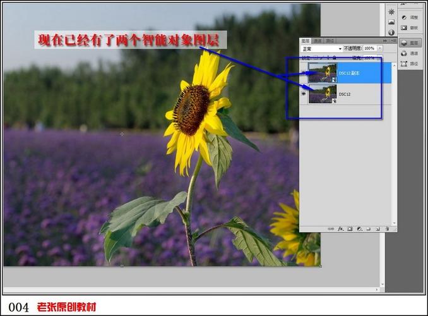Add a layer mask
This screenshot has width=428, height=316.
click(350, 229)
